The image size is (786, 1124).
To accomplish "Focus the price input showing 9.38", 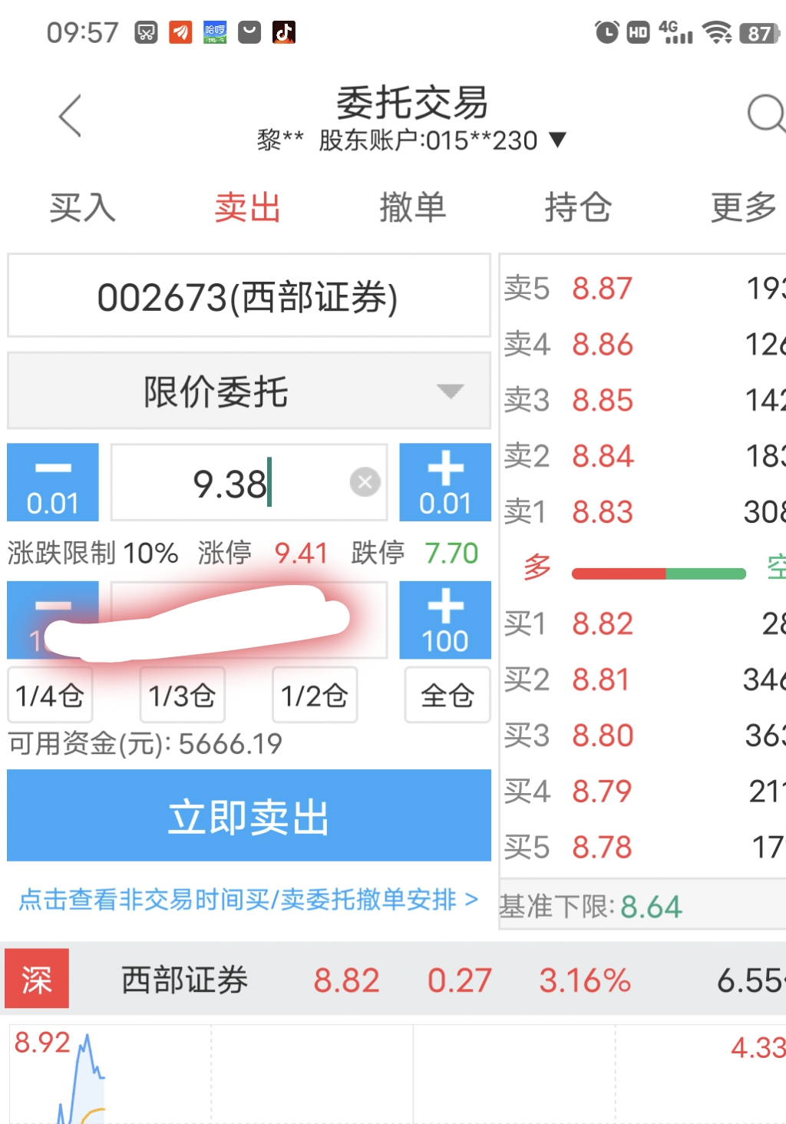I will point(249,482).
